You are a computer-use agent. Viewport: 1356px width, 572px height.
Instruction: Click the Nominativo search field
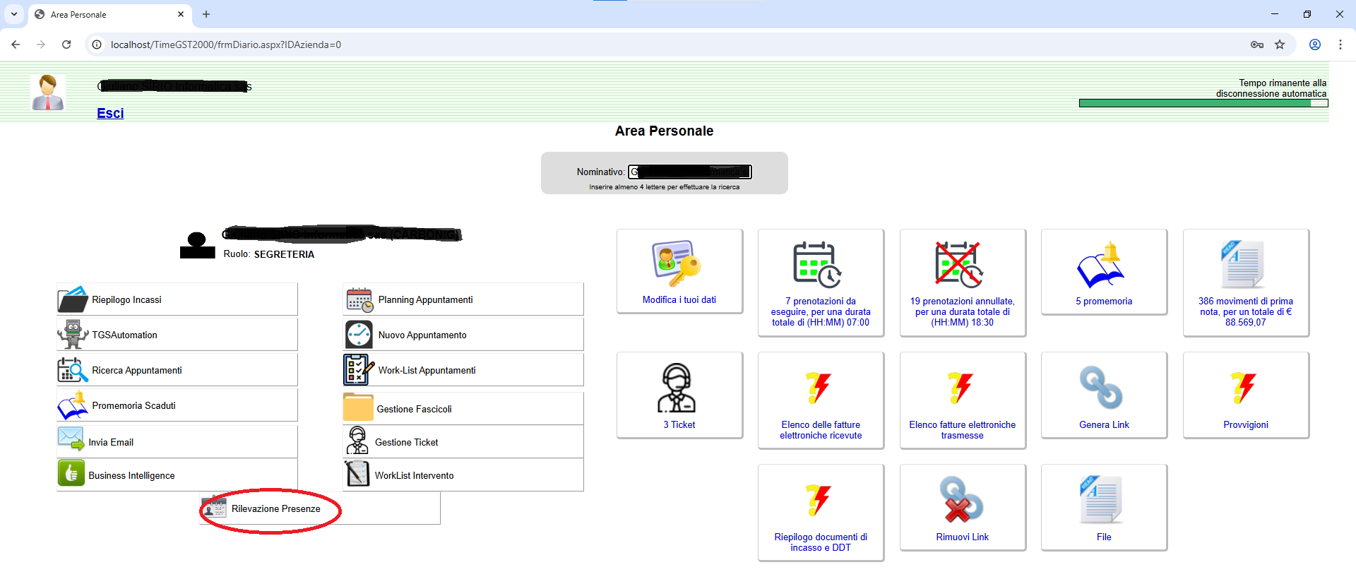pyautogui.click(x=690, y=172)
